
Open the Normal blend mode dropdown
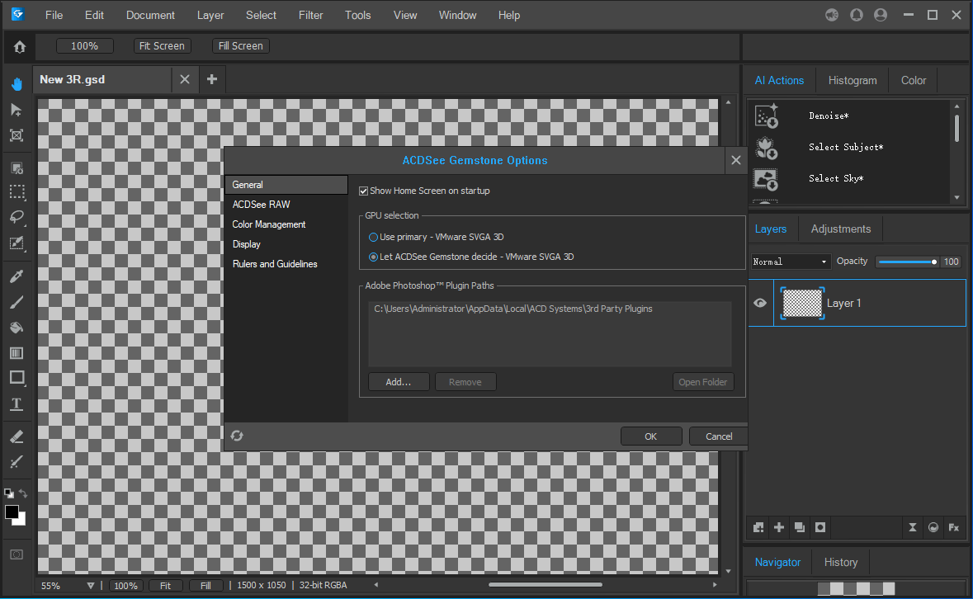(x=790, y=262)
